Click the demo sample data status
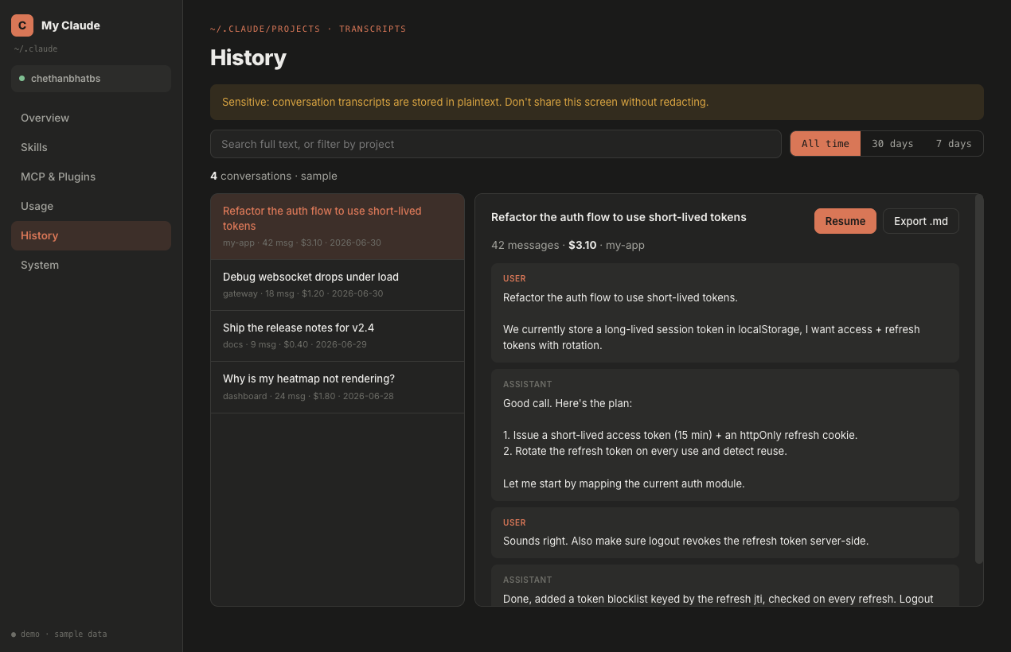The image size is (1011, 652). pos(59,634)
